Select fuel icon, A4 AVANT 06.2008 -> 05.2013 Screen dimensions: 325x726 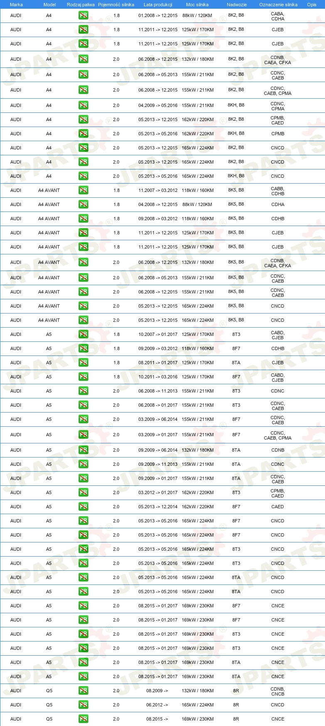(x=83, y=278)
